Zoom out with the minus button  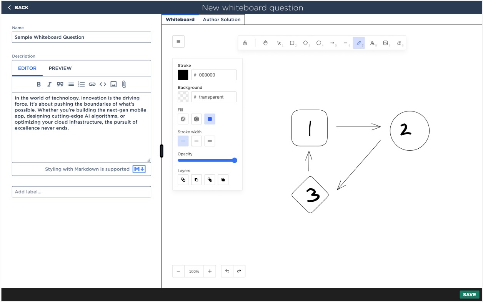click(x=178, y=271)
